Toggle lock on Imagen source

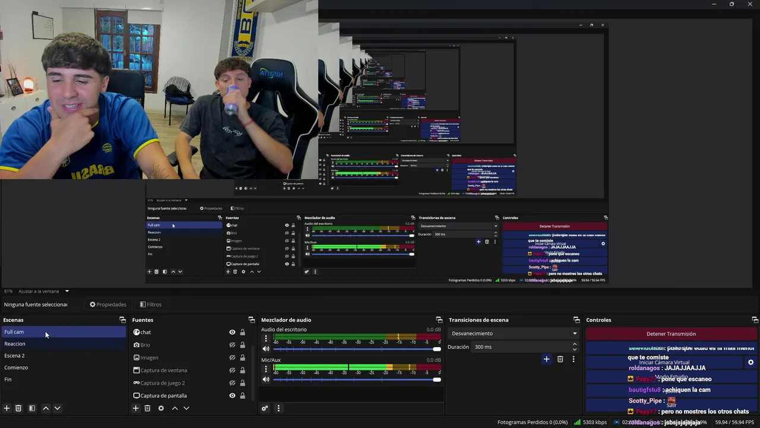coord(242,358)
